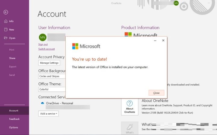Click the Open folder icon in sidebar
This screenshot has width=217, height=135.
[6, 38]
